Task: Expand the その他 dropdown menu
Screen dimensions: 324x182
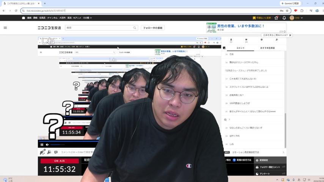Action: [x=87, y=18]
